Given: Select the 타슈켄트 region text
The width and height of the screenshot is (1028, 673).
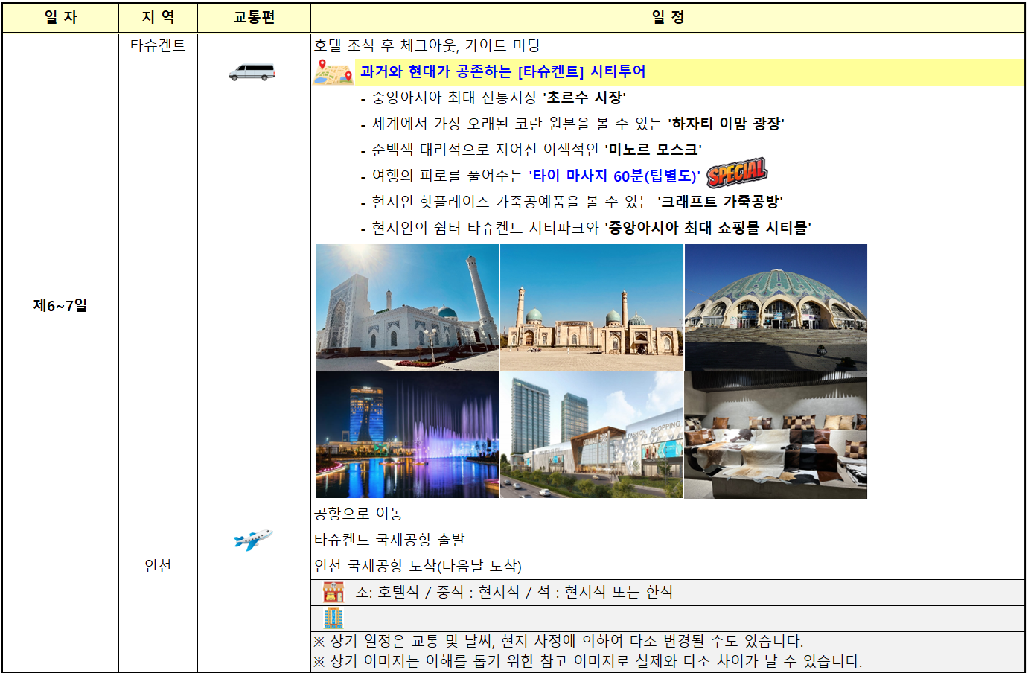Looking at the screenshot, I should coord(158,45).
